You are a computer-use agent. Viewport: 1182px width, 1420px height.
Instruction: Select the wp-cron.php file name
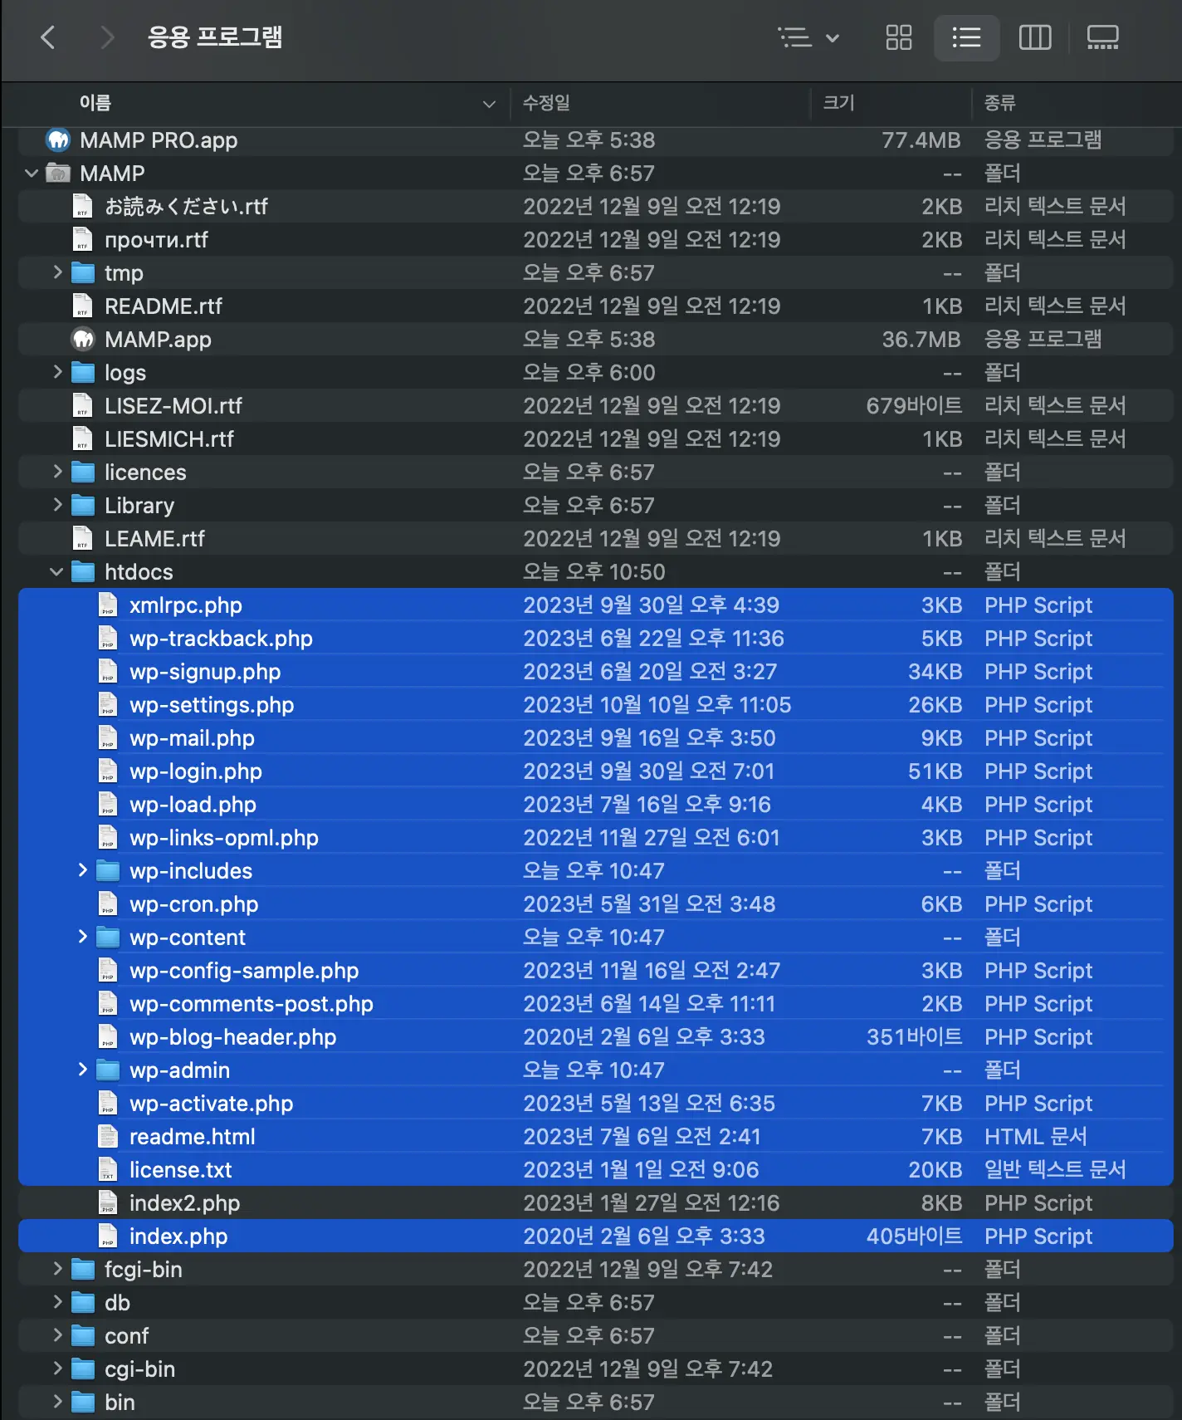pos(193,904)
